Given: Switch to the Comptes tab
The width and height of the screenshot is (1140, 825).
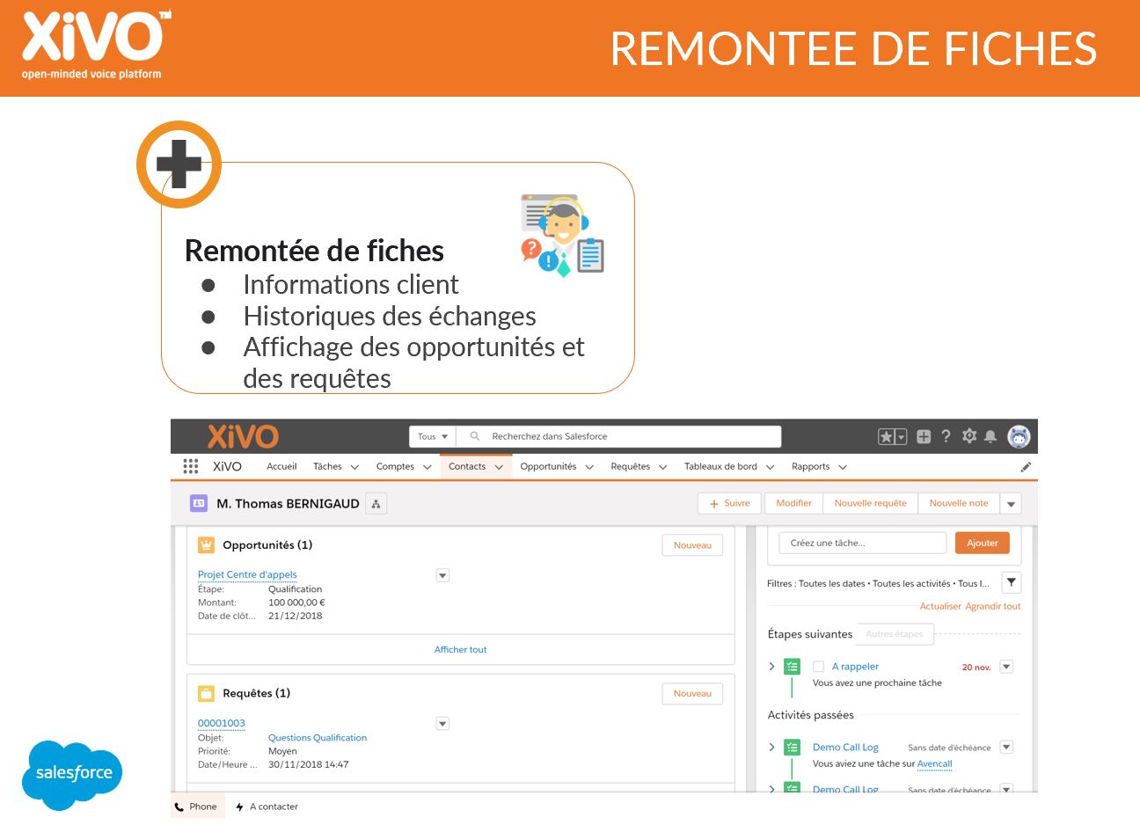Looking at the screenshot, I should point(395,467).
